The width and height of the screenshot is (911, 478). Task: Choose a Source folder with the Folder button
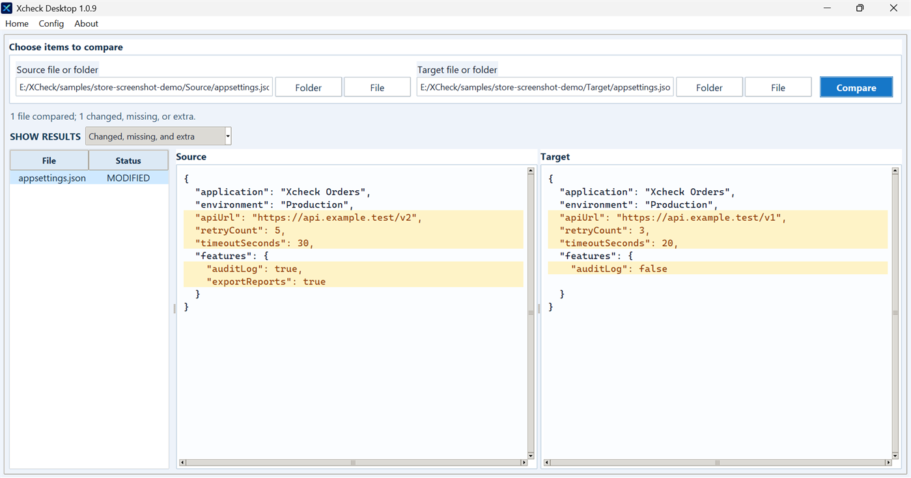pos(309,87)
